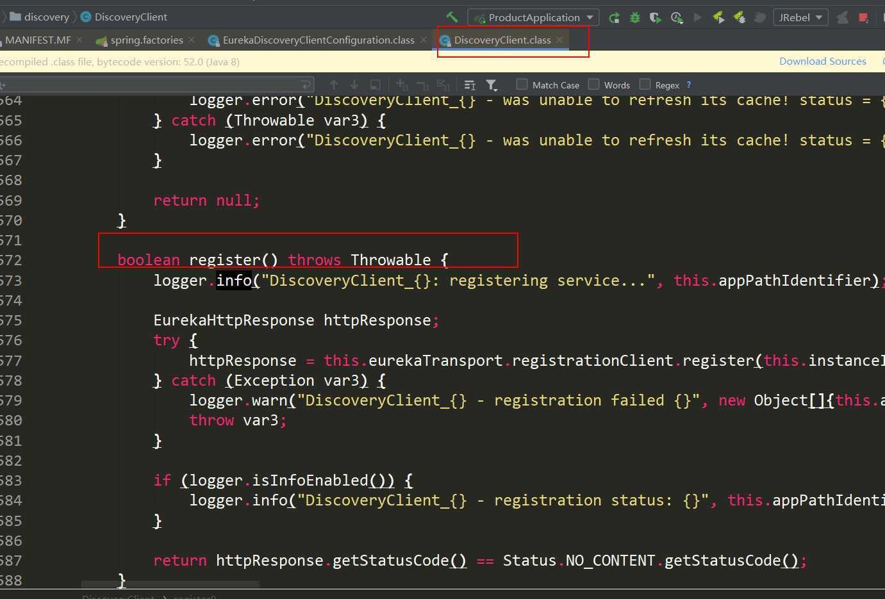Screen dimensions: 885x599
Task: Click Add Selection for Next Occurrence icon
Action: [402, 85]
